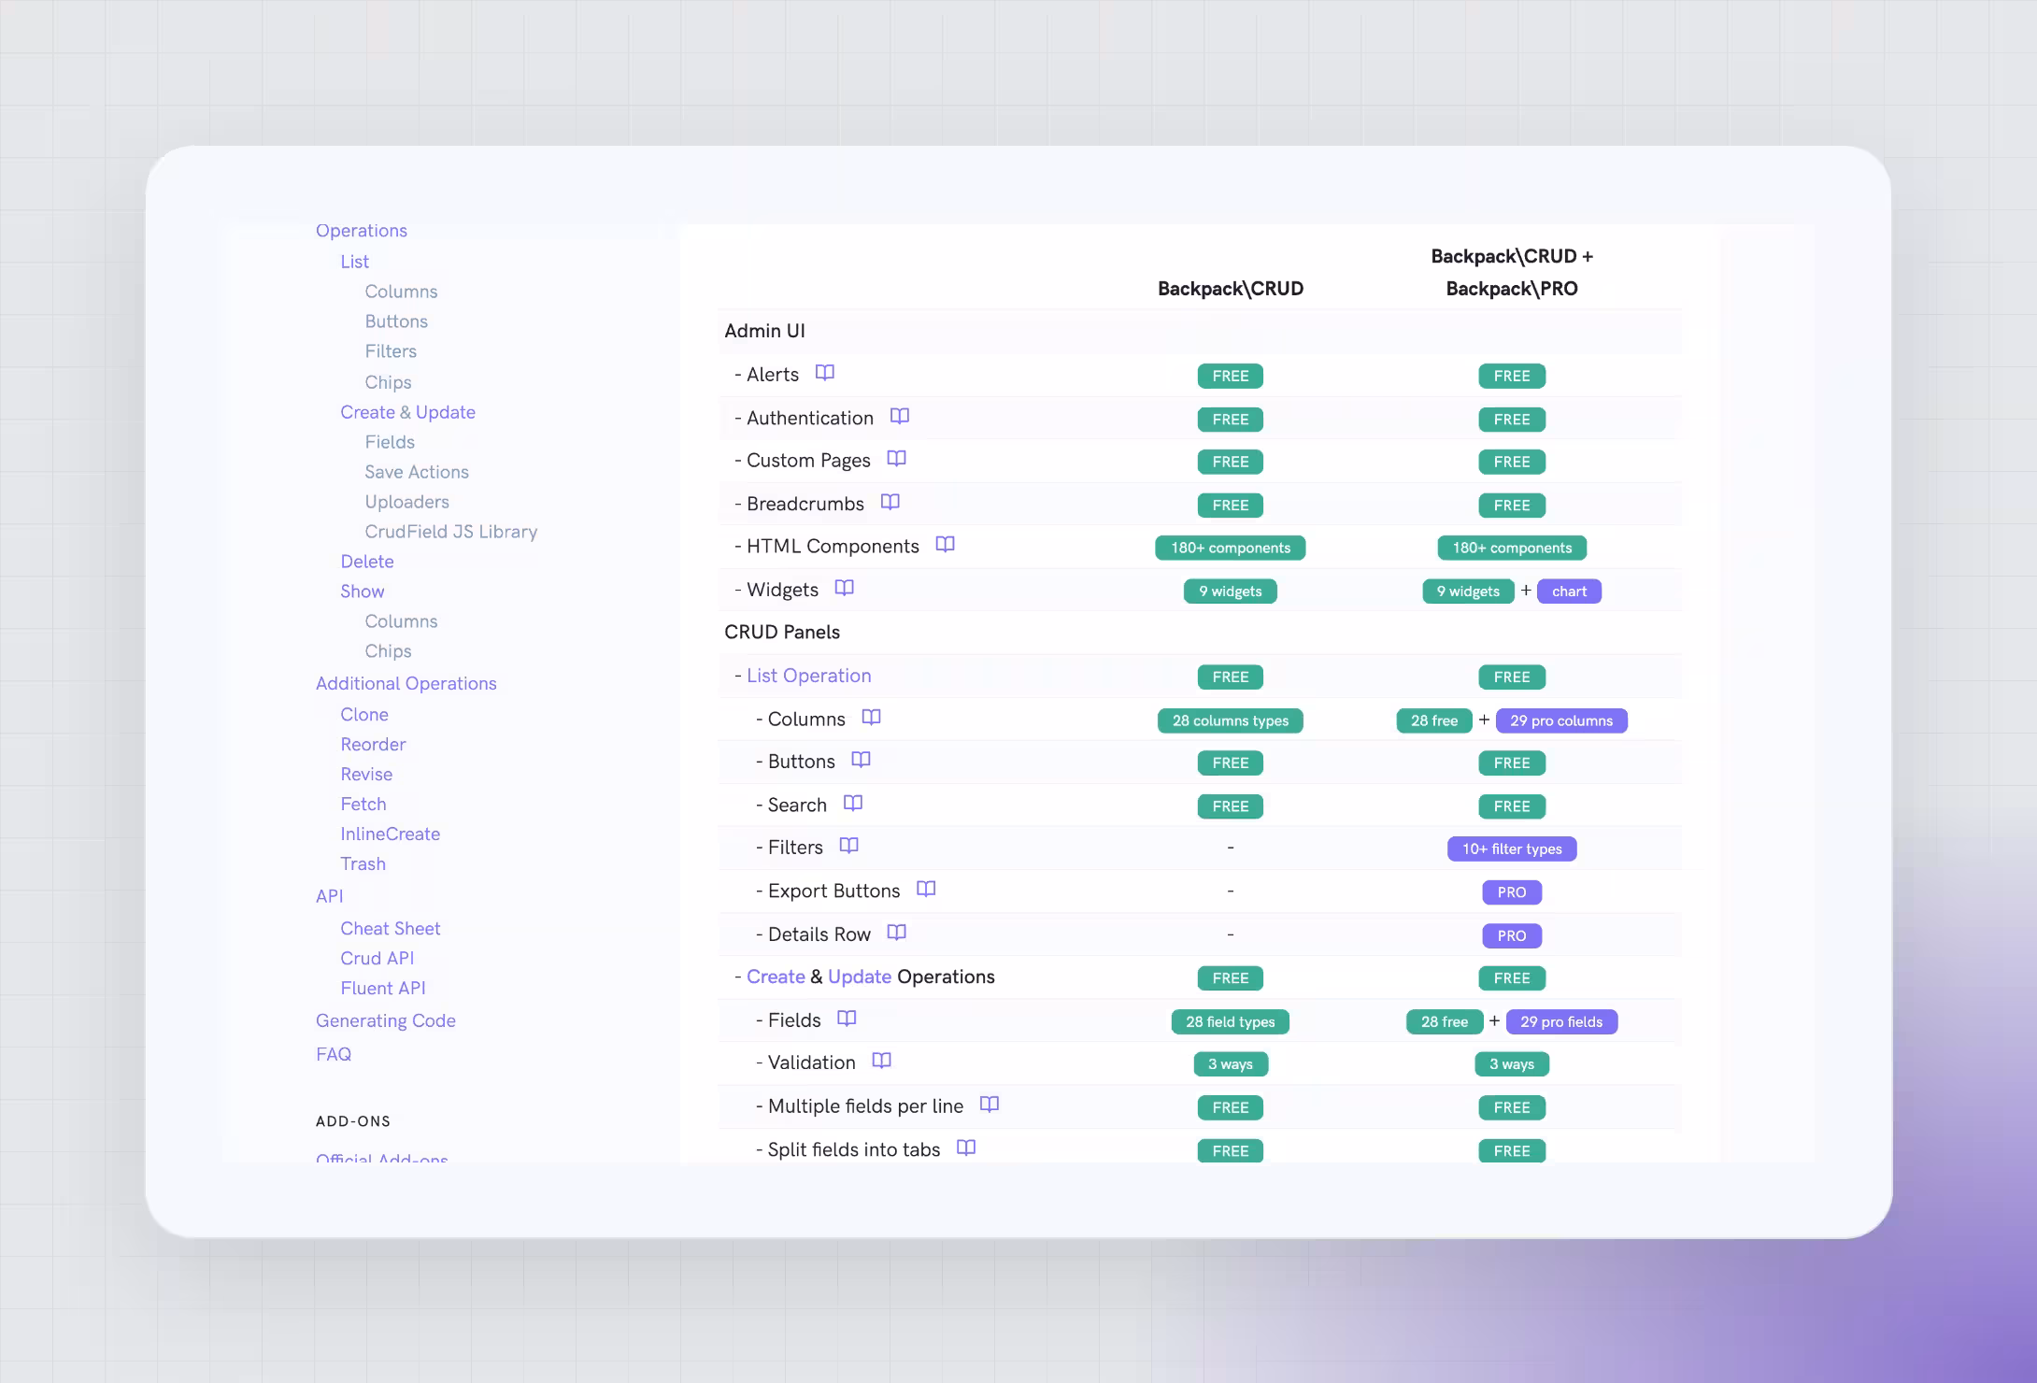
Task: Open Trash sidebar link
Action: (x=363, y=864)
